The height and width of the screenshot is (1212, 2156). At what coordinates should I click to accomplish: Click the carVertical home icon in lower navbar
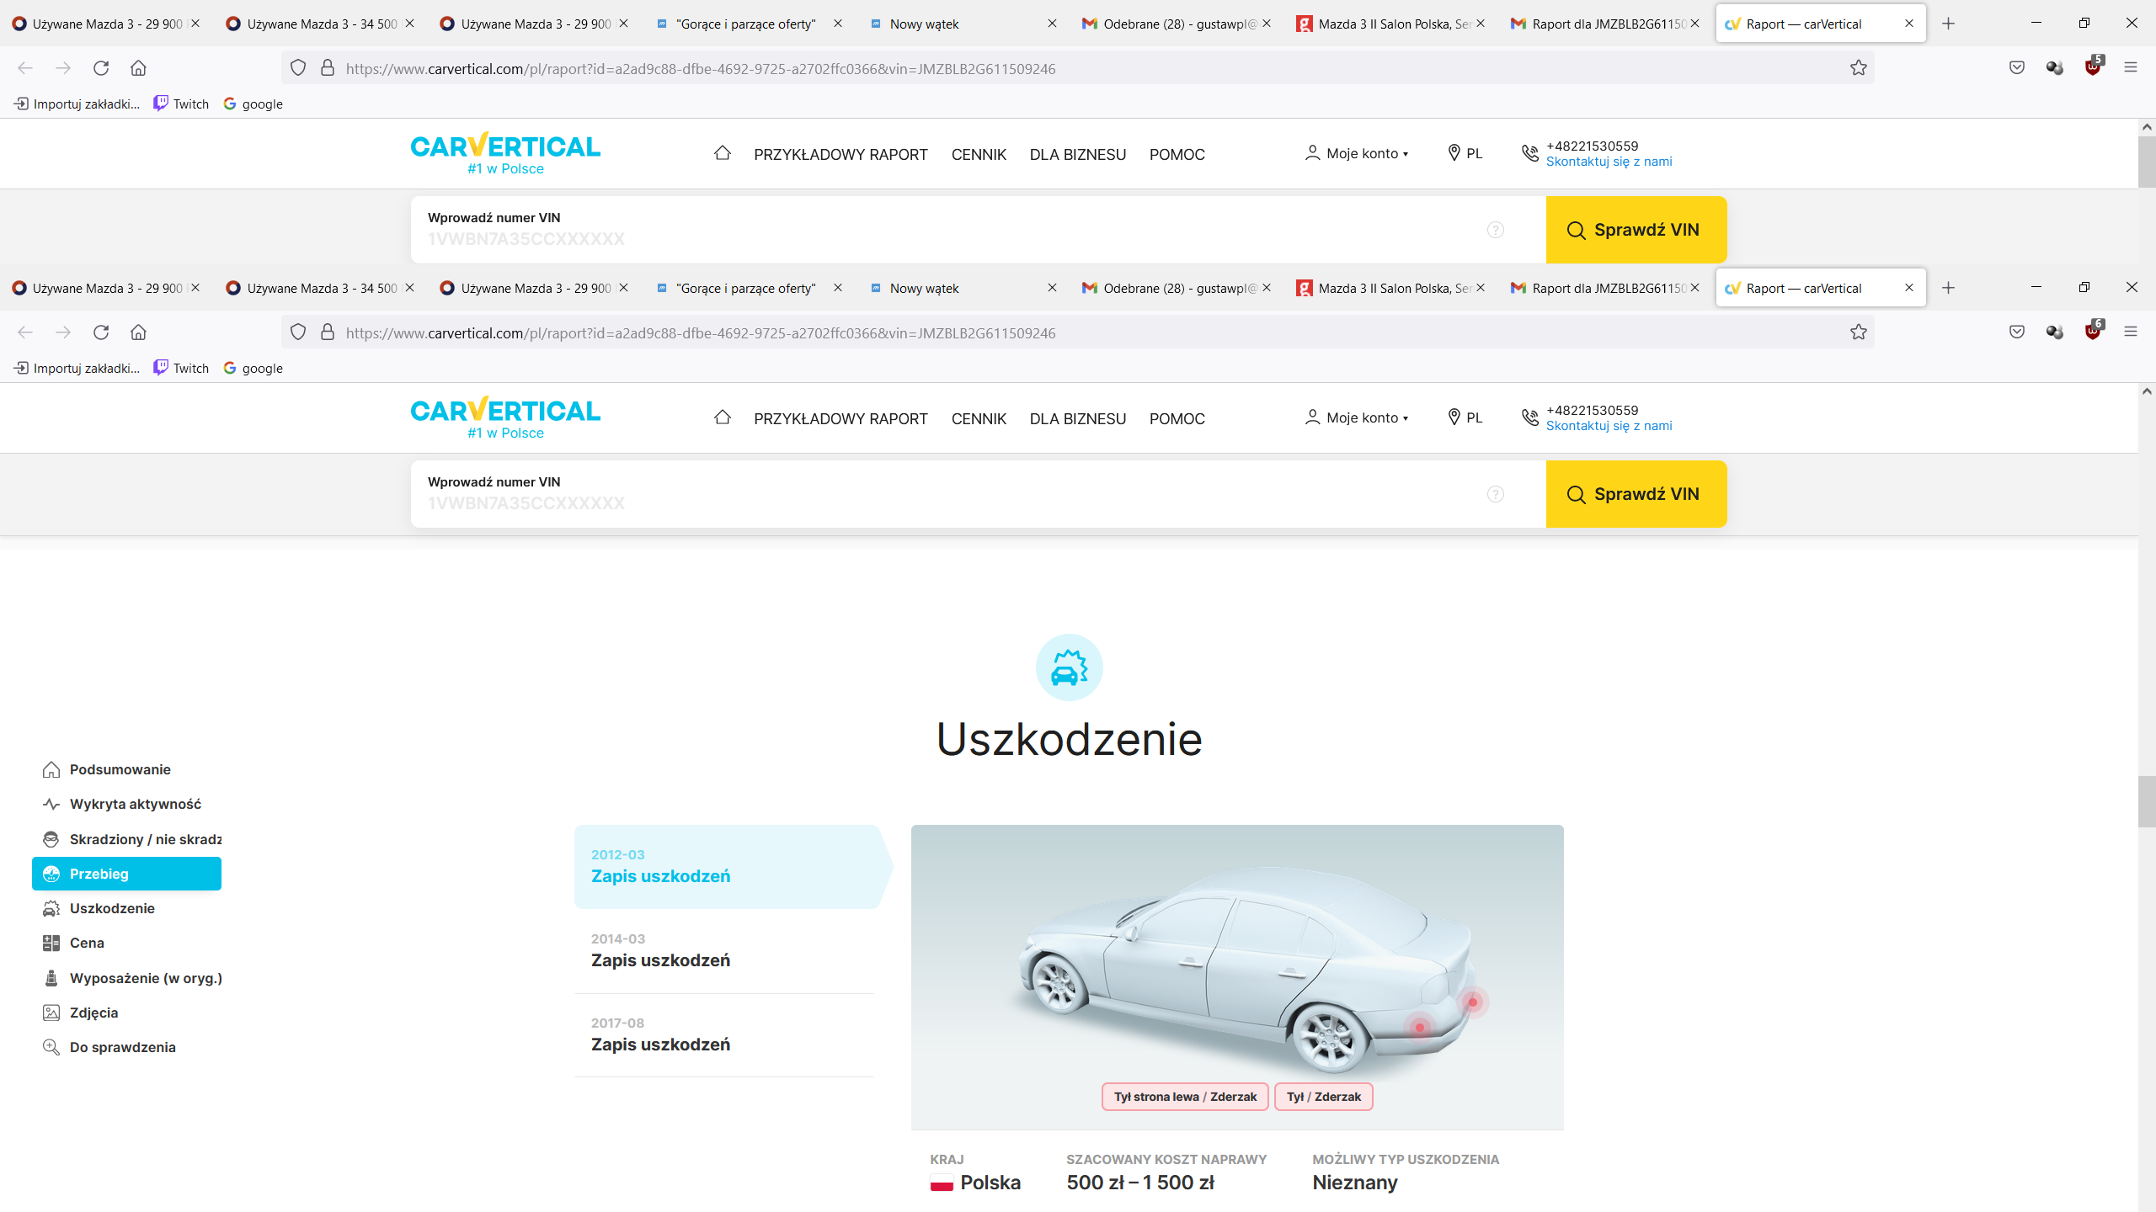pos(722,417)
